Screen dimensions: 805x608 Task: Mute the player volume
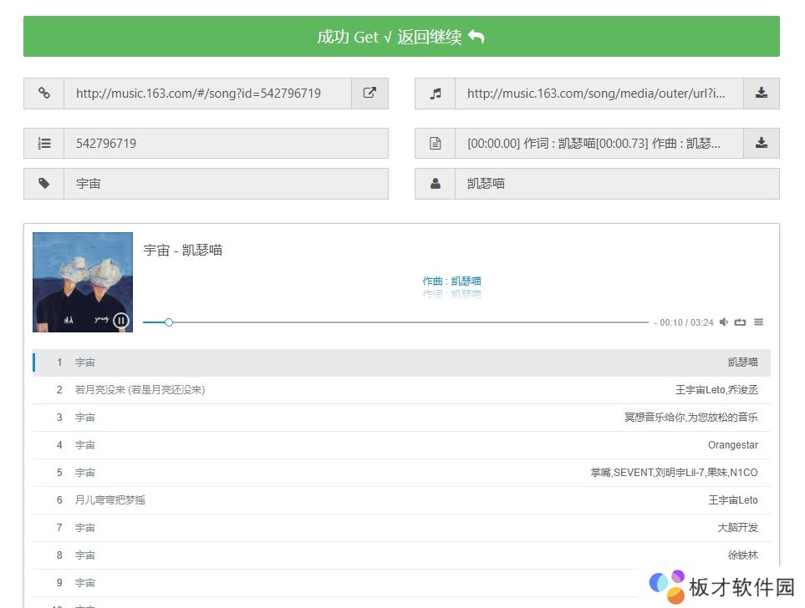pos(724,322)
